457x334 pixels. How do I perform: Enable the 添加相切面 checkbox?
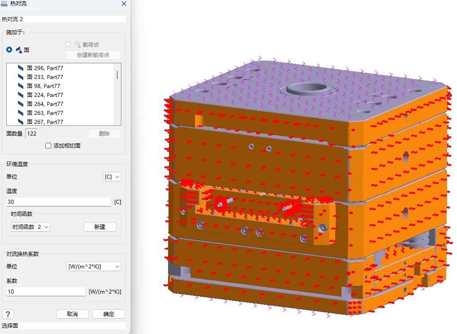click(x=49, y=146)
